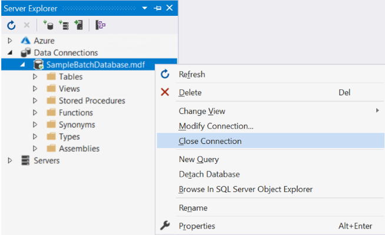Choose Modify Connection... in the context menu
The height and width of the screenshot is (235, 385).
[x=271, y=126]
